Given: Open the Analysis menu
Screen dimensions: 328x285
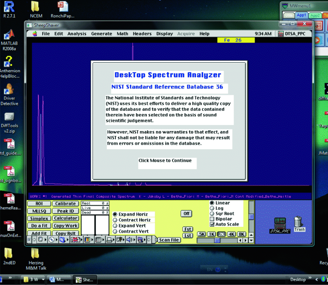Looking at the screenshot, I should point(77,33).
